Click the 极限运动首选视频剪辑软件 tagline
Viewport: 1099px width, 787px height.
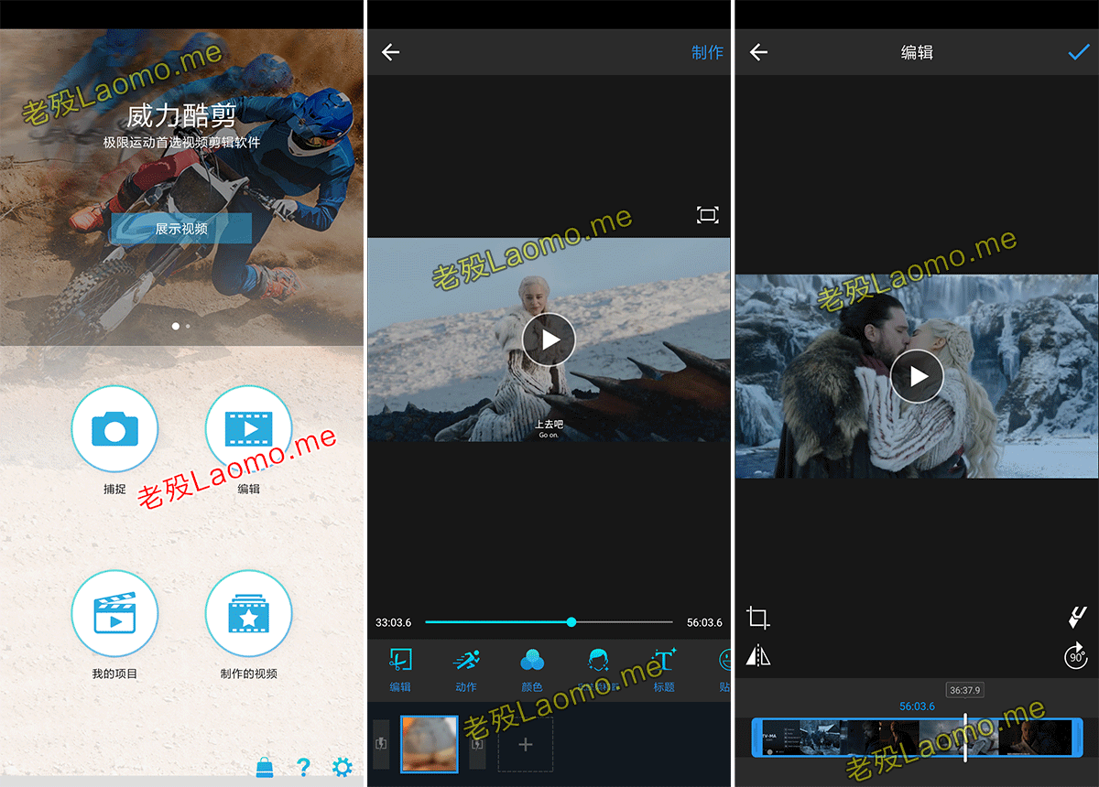(x=181, y=143)
